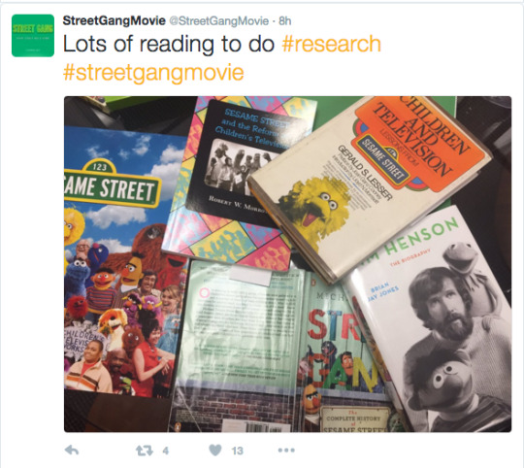Open the tweet via the 8h timestamp
The height and width of the screenshot is (468, 524).
point(284,21)
